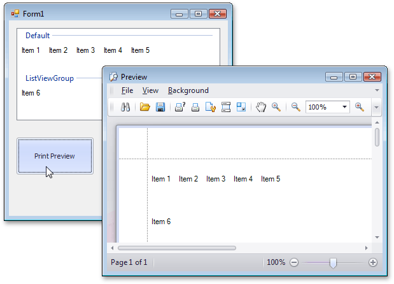Open the Print dialog printer icon with question mark
The width and height of the screenshot is (394, 284).
click(180, 107)
